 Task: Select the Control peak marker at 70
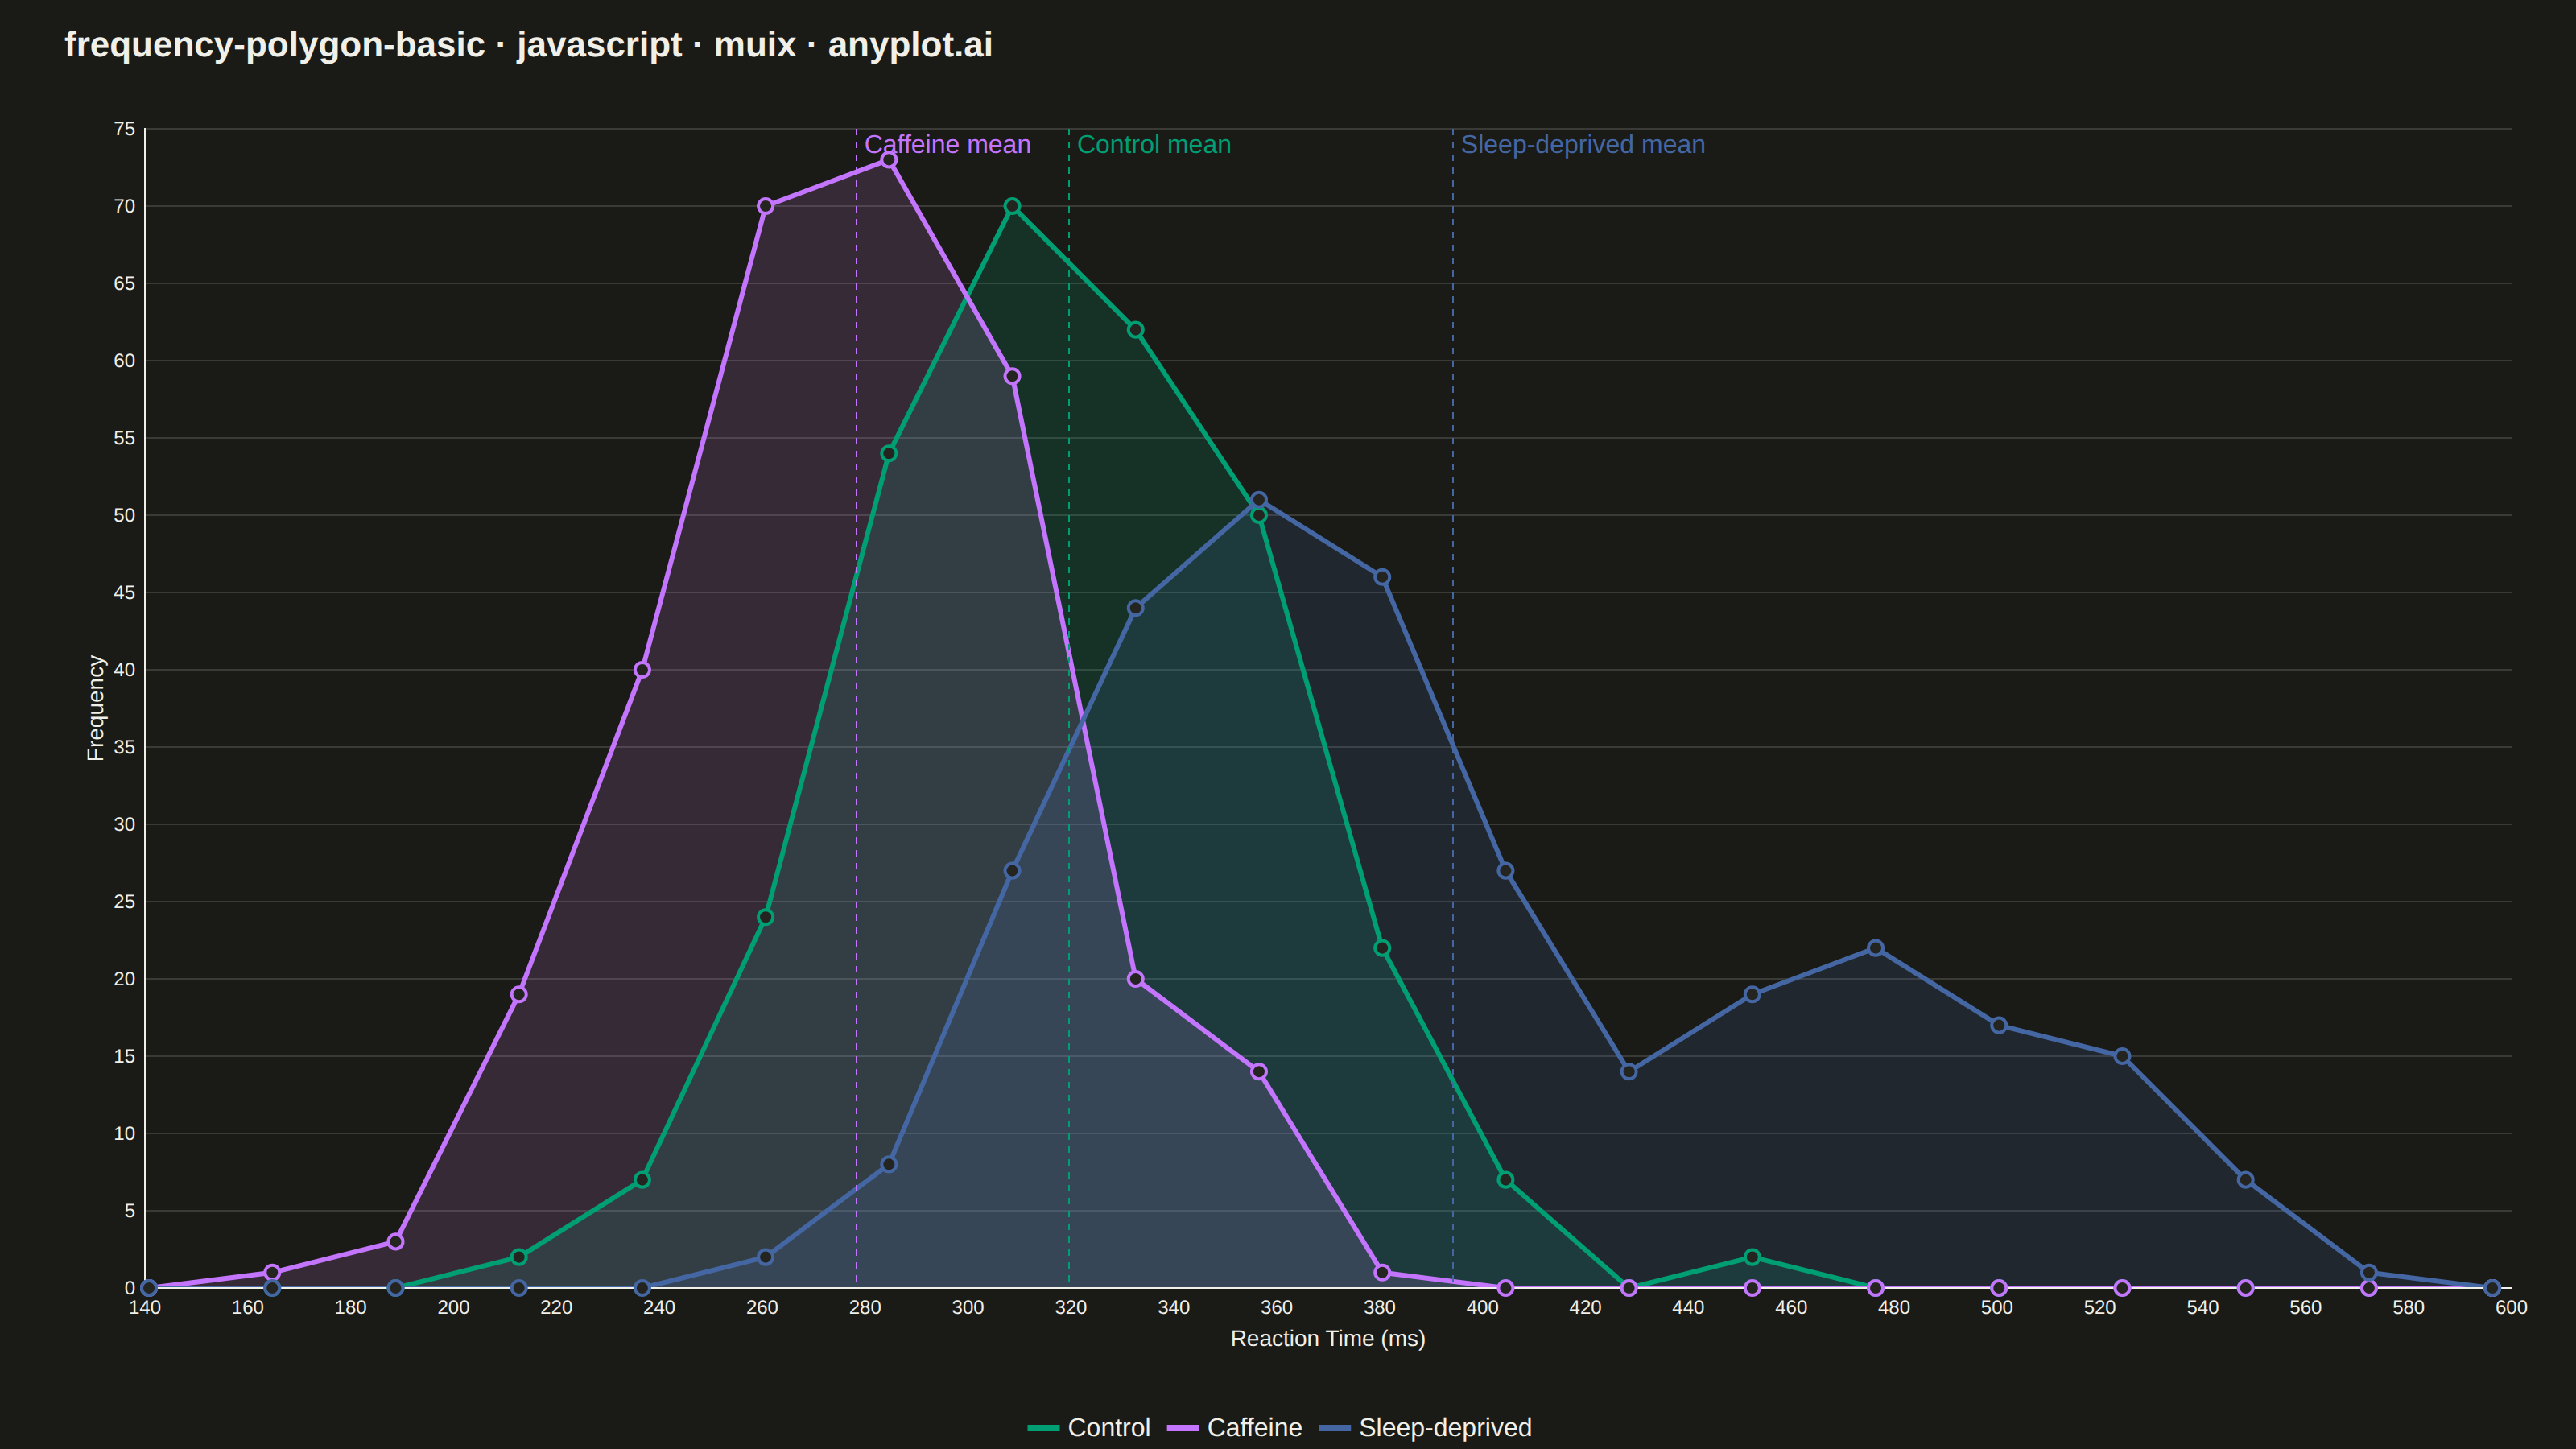pyautogui.click(x=1012, y=206)
